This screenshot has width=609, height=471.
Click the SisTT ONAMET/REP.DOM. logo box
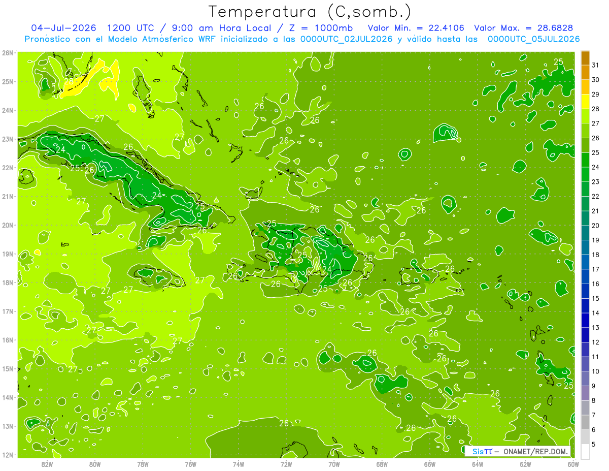(x=517, y=451)
